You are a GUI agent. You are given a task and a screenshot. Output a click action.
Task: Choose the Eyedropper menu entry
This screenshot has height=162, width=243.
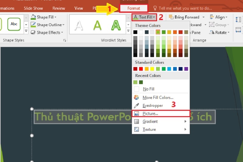[x=161, y=106]
